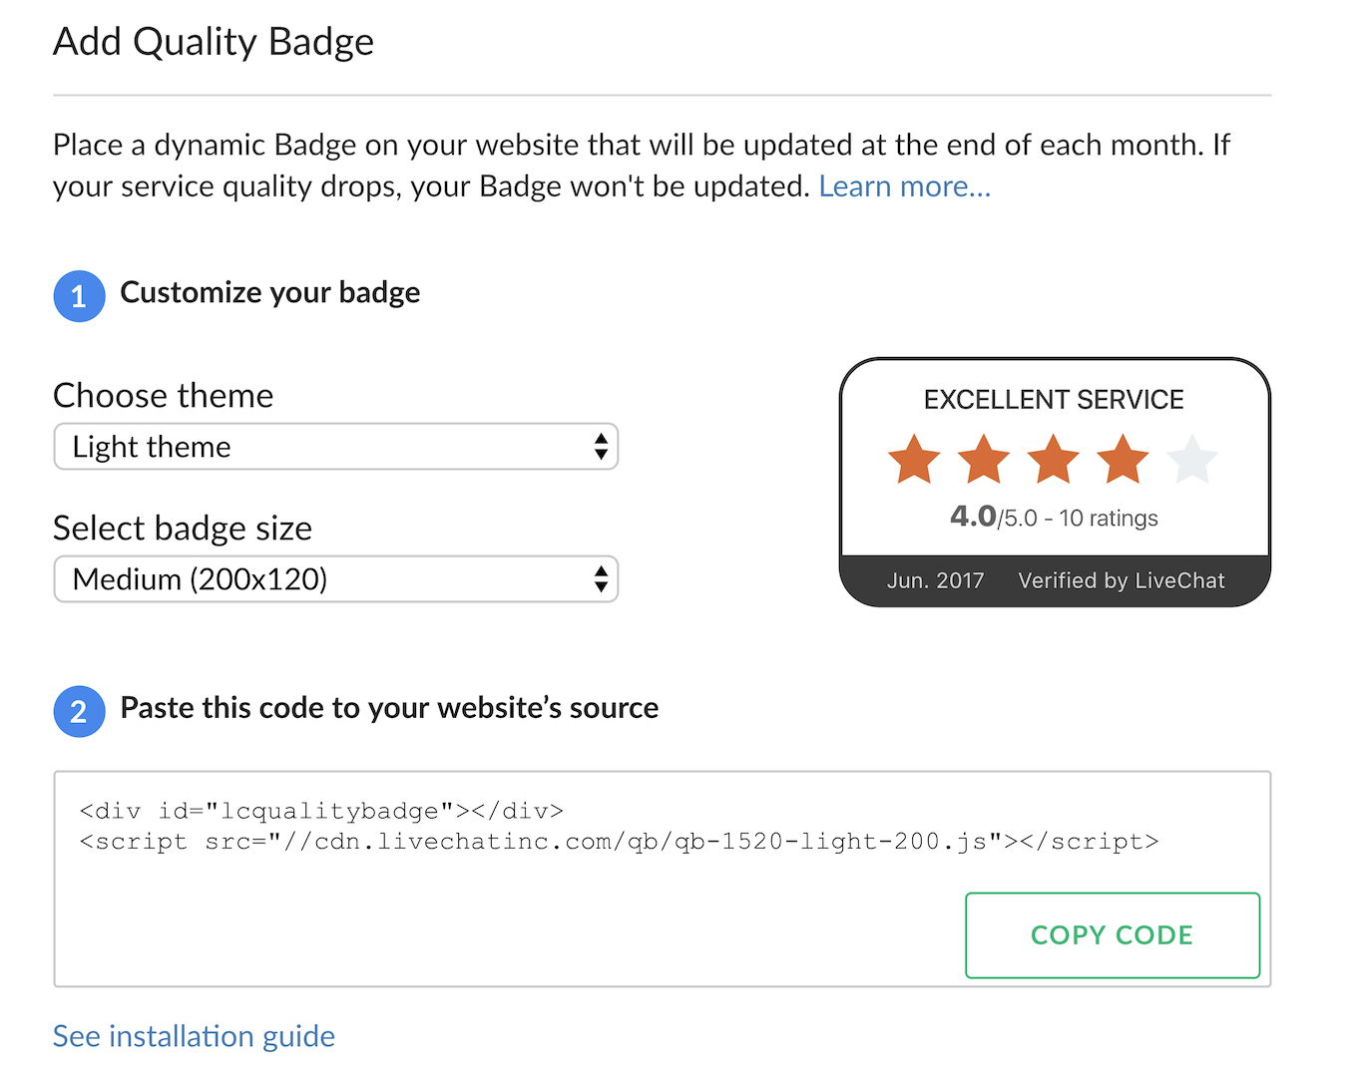The width and height of the screenshot is (1360, 1076).
Task: Click the first orange star in badge
Action: 914,459
